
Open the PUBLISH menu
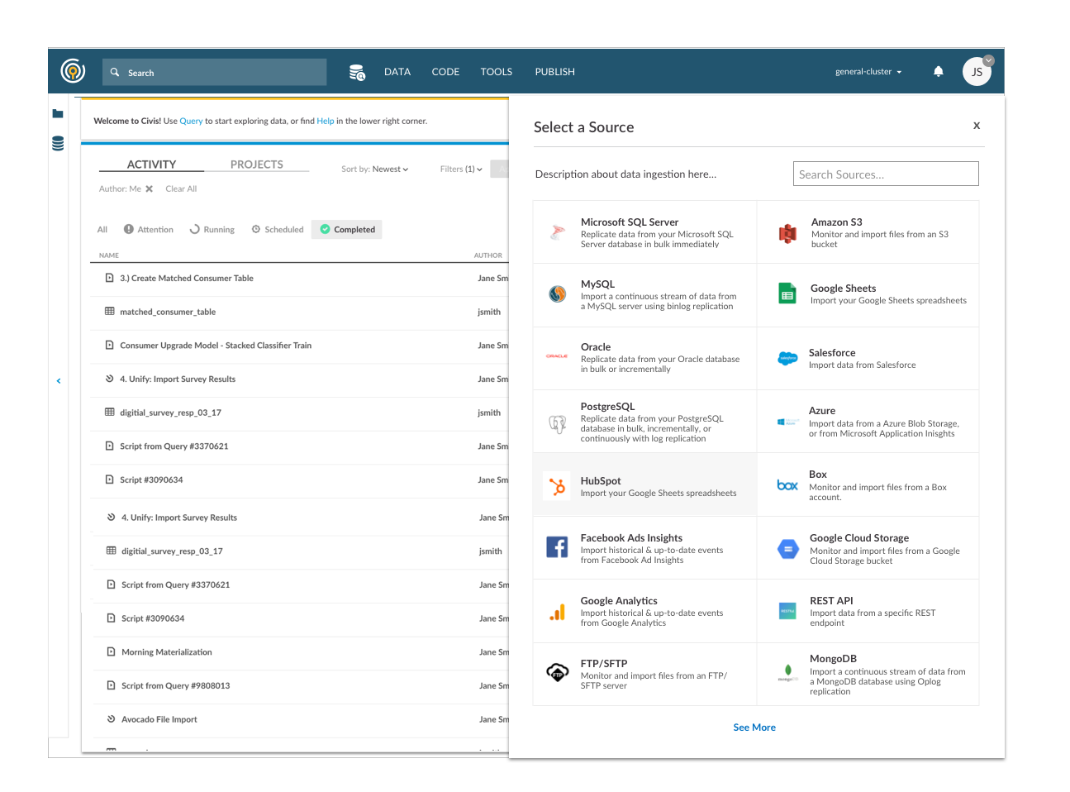coord(554,72)
